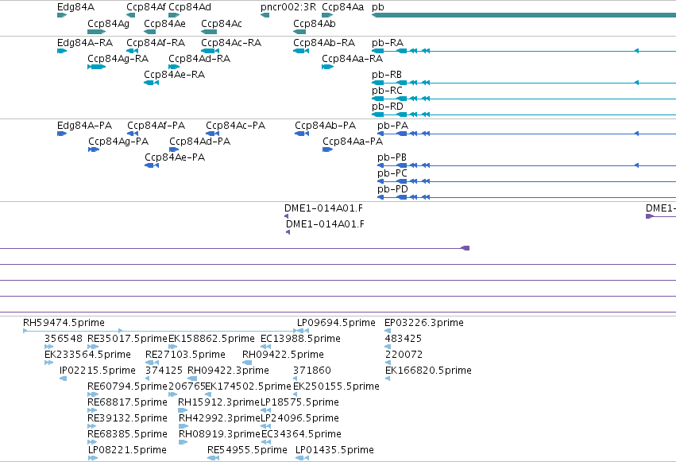Select the Ccp84Ag-RA transcript
This screenshot has width=676, height=462.
[97, 67]
